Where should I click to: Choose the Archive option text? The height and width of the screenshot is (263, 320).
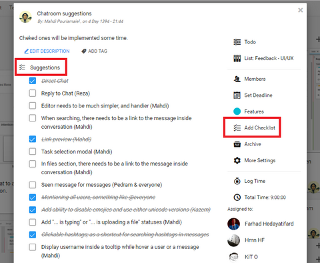click(253, 144)
